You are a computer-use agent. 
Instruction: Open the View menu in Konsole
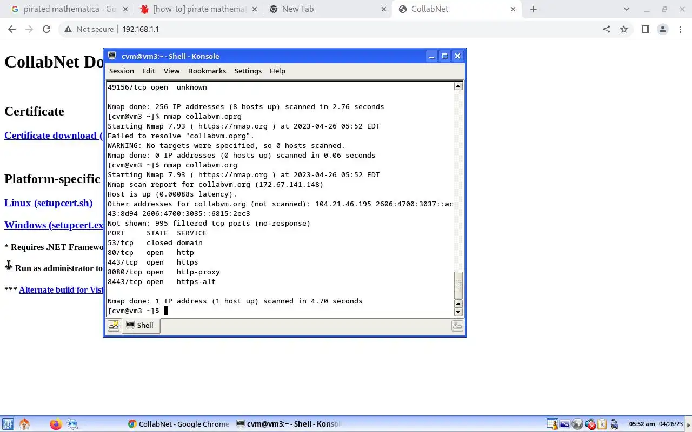(x=171, y=71)
